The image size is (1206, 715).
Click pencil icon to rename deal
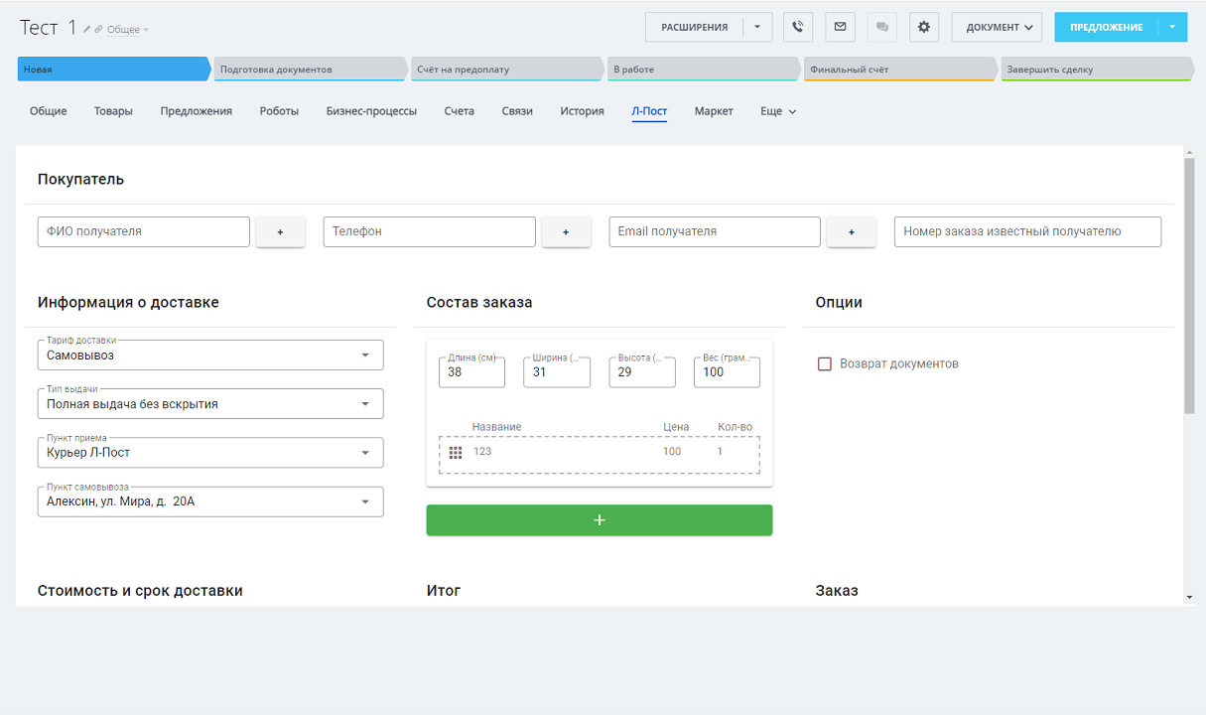point(87,30)
